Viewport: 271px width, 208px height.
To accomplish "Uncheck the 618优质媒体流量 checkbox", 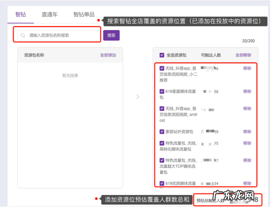I will pos(162,183).
